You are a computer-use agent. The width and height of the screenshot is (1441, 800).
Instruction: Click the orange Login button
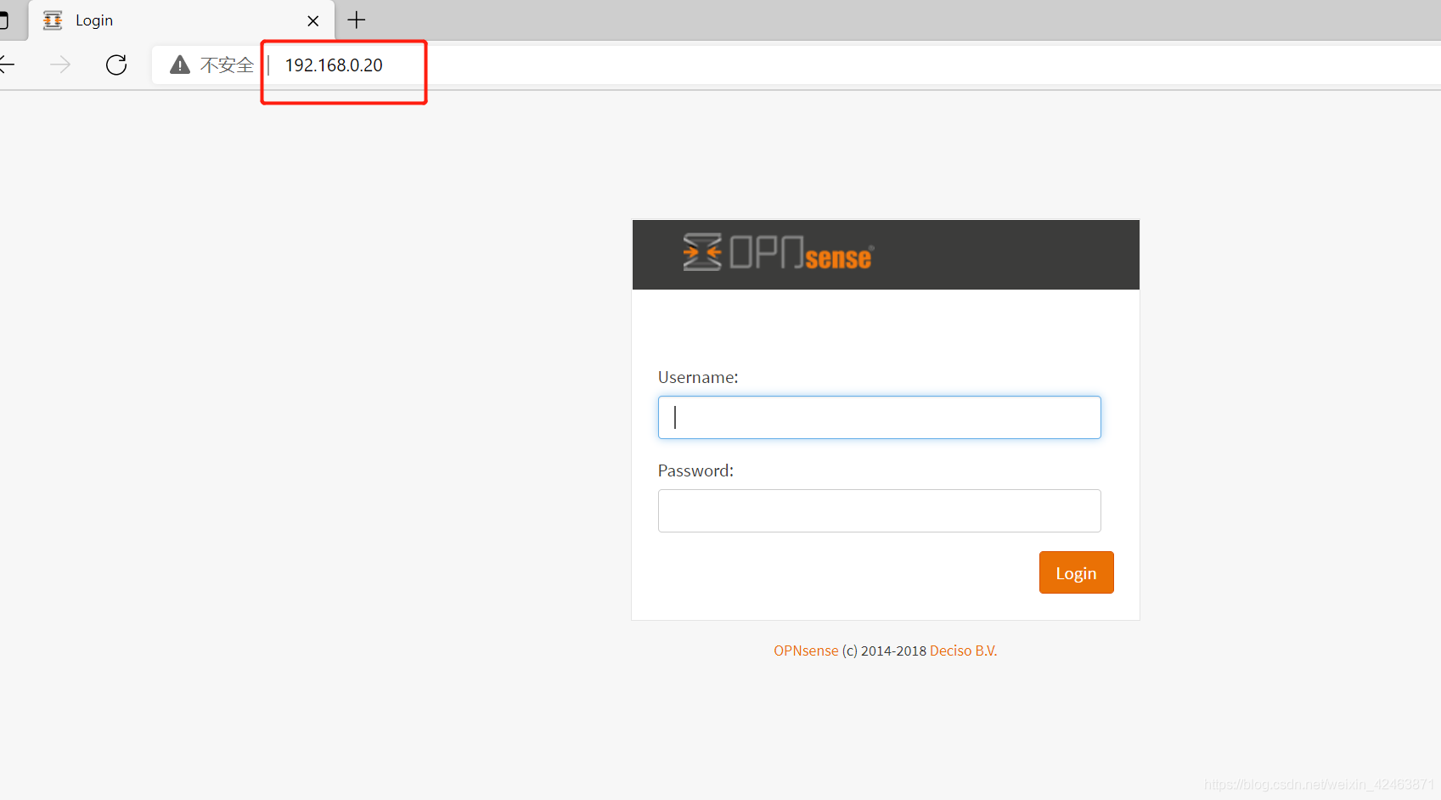coord(1076,572)
